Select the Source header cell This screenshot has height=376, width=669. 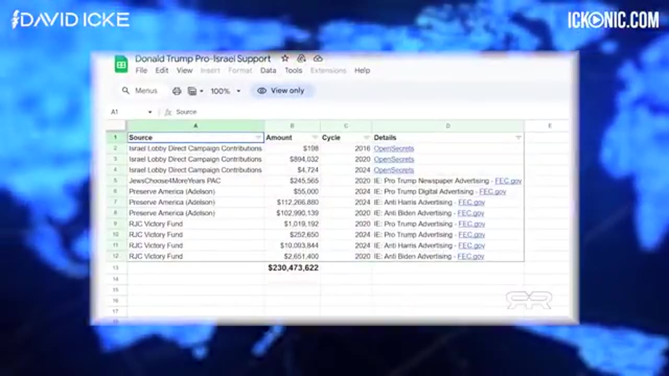(196, 137)
